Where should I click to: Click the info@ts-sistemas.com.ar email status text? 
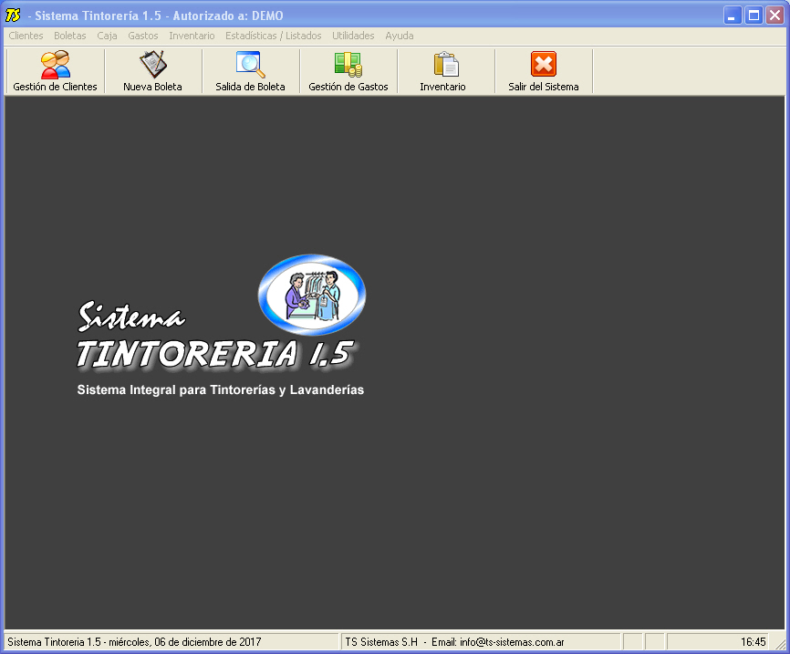click(512, 642)
